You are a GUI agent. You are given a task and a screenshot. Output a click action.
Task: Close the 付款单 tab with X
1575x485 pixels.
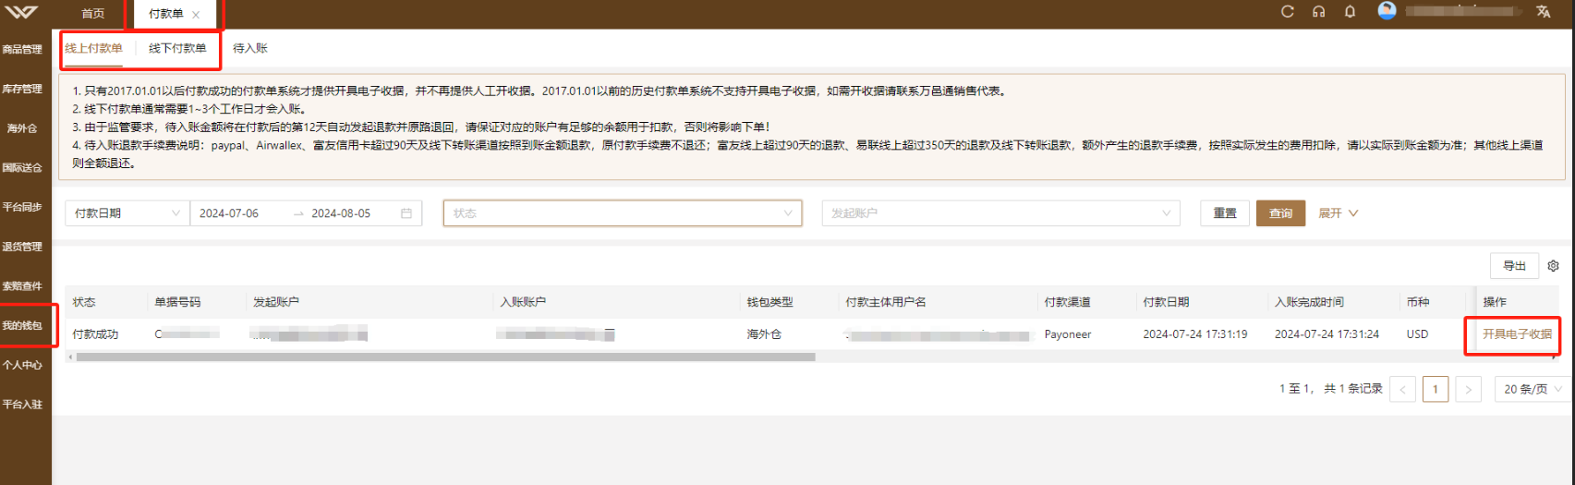pyautogui.click(x=196, y=15)
